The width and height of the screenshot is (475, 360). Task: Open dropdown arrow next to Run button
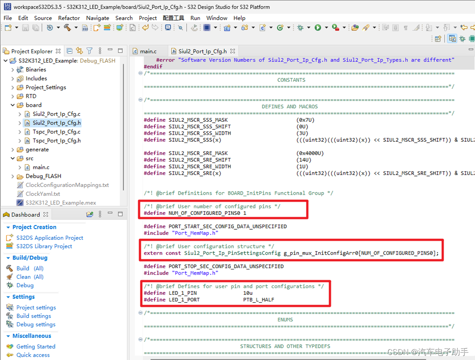(x=326, y=28)
